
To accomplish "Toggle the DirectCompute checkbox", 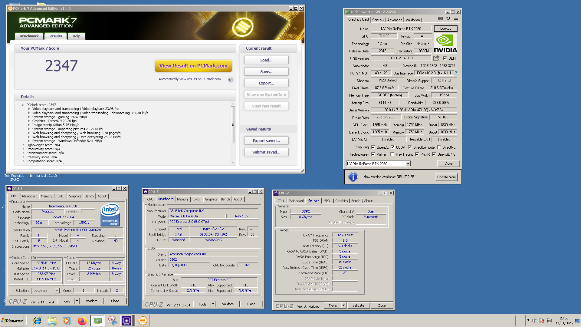I will 410,147.
